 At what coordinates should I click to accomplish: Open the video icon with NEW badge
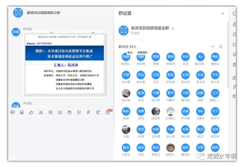(x=108, y=112)
